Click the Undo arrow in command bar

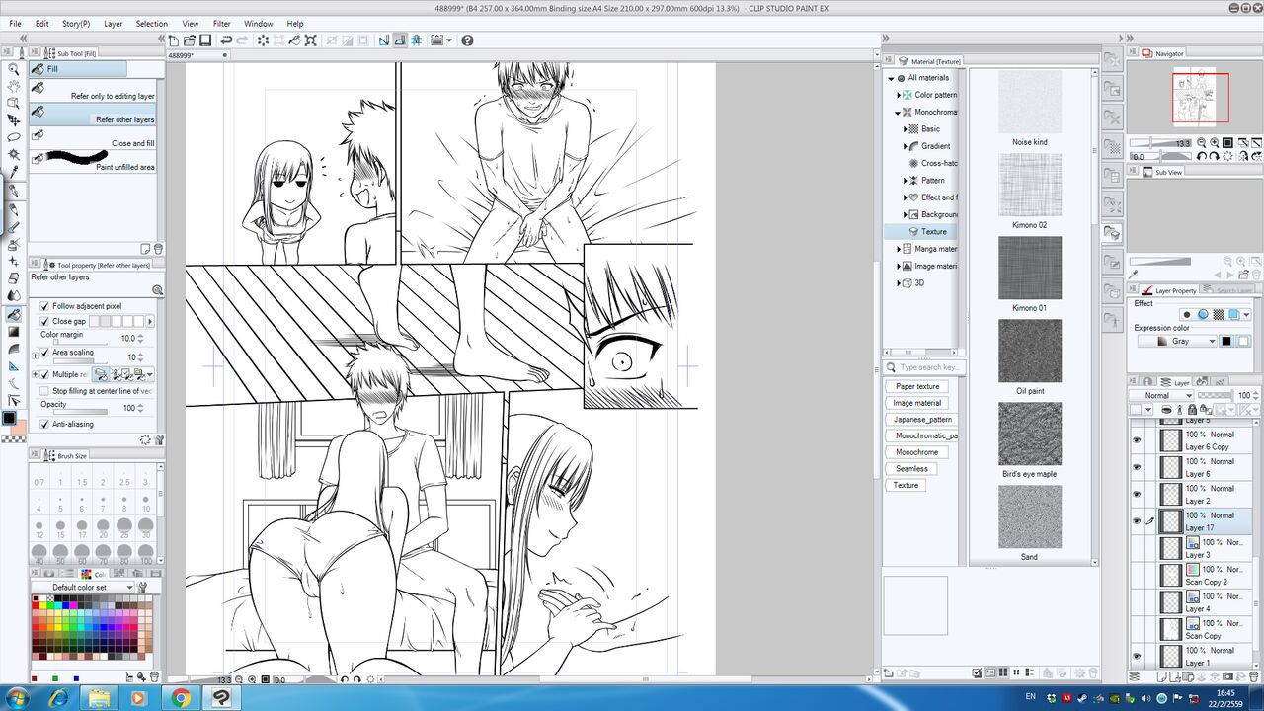(226, 40)
